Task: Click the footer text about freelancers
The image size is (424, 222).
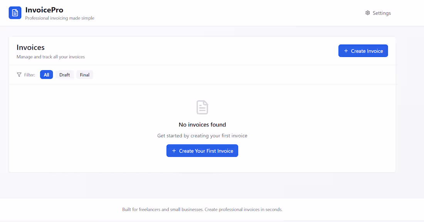Action: coord(202,210)
